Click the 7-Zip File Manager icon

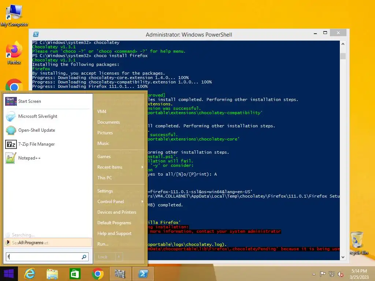click(11, 144)
